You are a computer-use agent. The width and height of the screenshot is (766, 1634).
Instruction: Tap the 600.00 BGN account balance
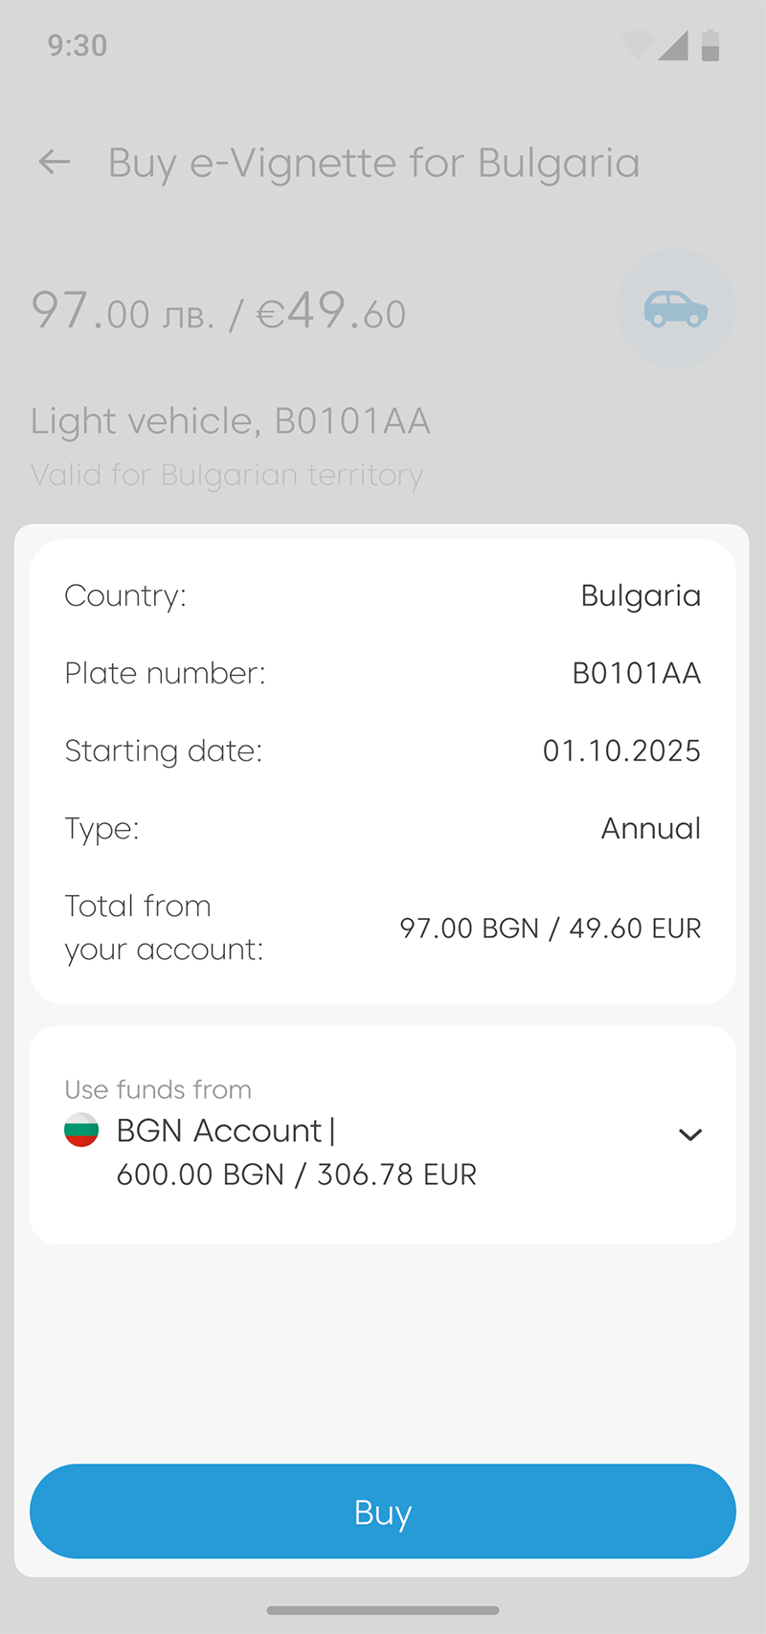tap(296, 1175)
